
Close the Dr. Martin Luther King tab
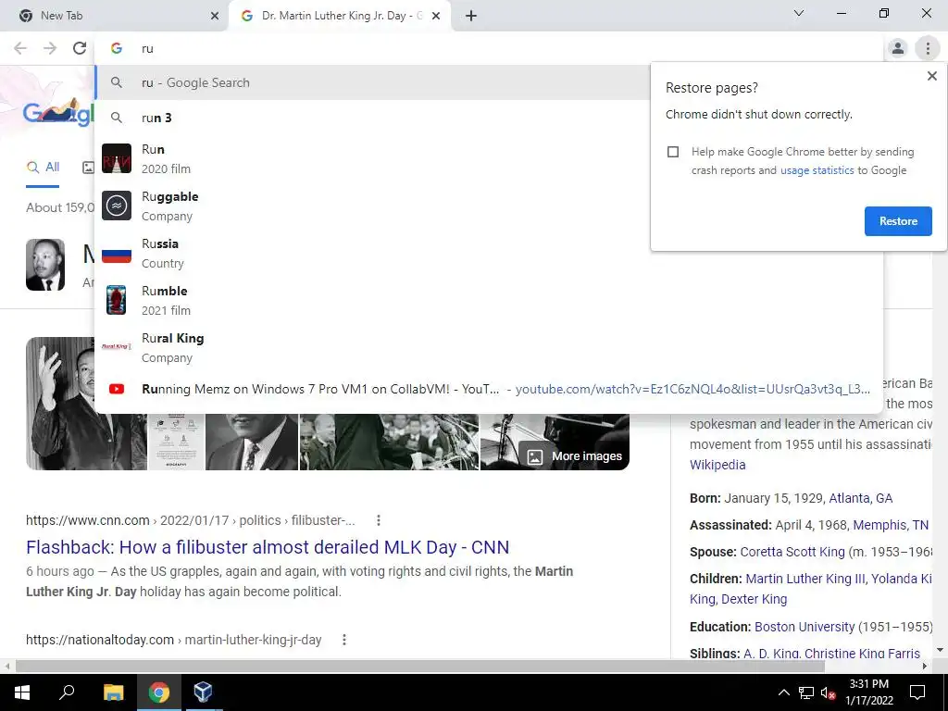pos(436,16)
